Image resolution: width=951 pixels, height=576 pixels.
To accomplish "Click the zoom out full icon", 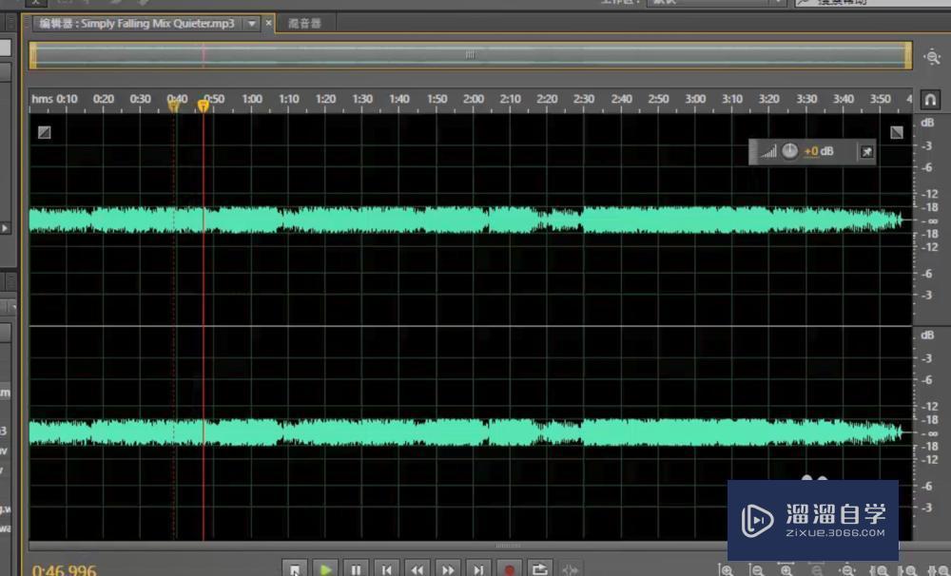I will tap(846, 570).
